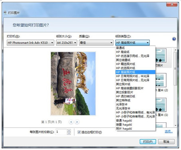Go to next preview page arrow
181x150 pixels.
(x=77, y=122)
